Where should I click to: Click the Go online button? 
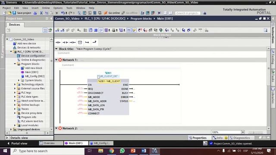click(112, 13)
